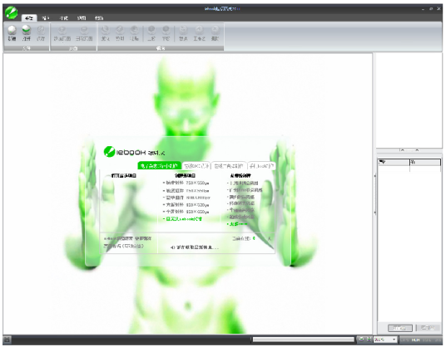Click the Copy (复制) ribbon icon

pyautogui.click(x=105, y=33)
